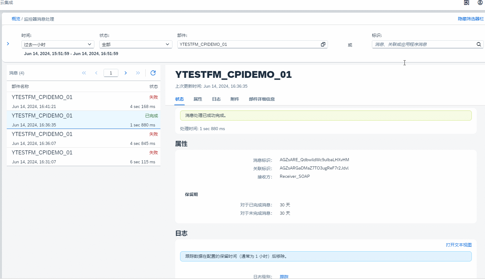Go to first page of messages
485x279 pixels.
coord(84,73)
